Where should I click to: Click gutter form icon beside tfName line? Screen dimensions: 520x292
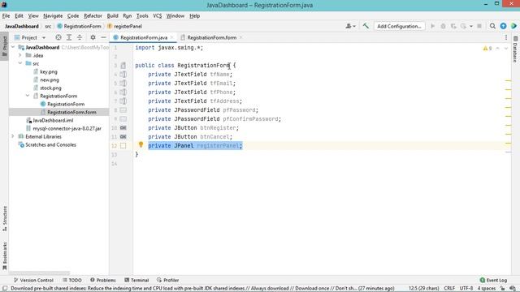123,74
